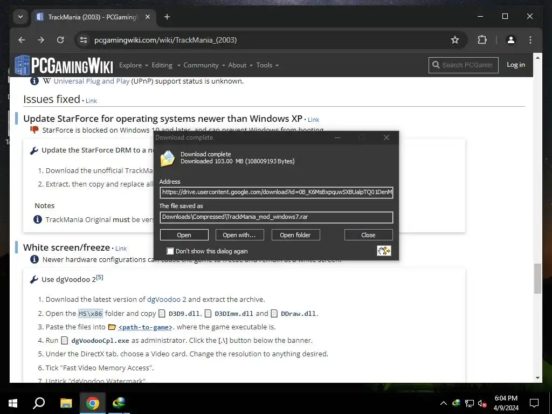The width and height of the screenshot is (552, 414).
Task: Click the folder icon in Download complete dialog
Action: point(168,158)
